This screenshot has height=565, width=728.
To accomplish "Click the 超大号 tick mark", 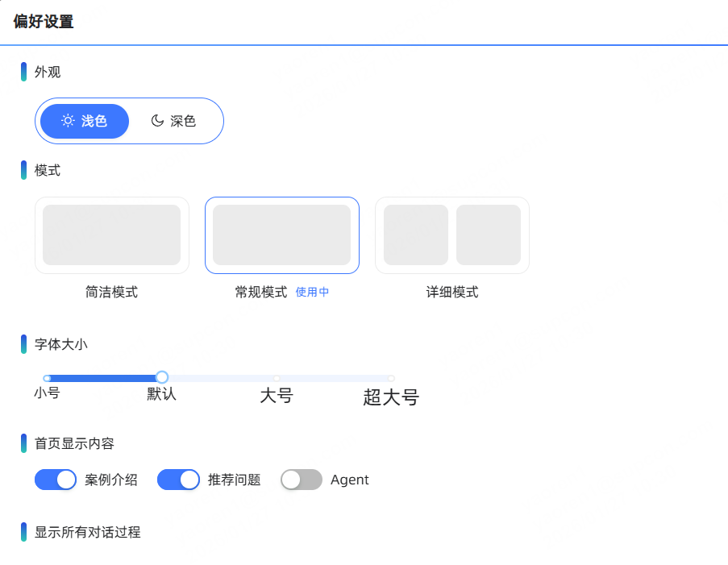I will pos(392,376).
